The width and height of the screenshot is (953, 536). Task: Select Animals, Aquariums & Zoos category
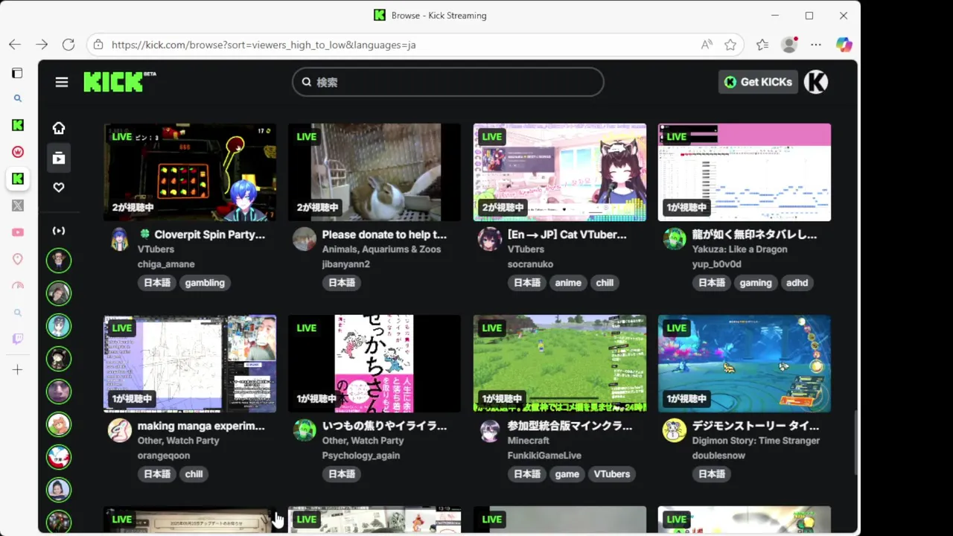point(381,249)
